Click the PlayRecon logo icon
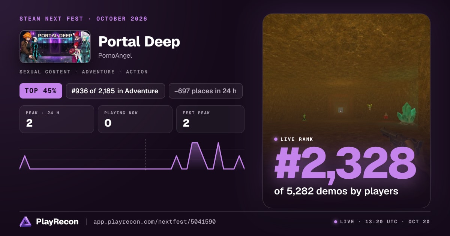This screenshot has height=236, width=450. pos(25,222)
